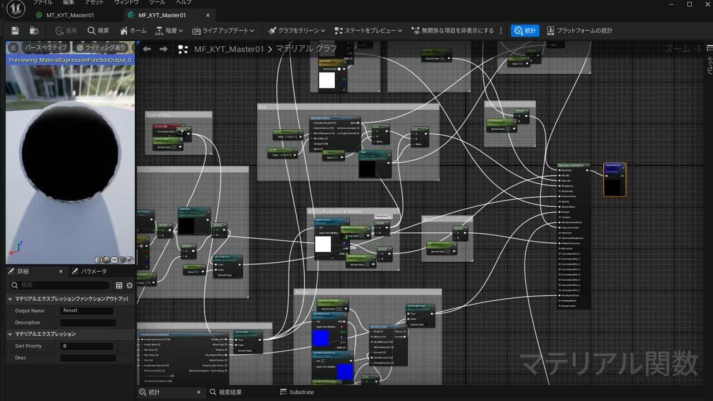Click グラフをクリーン button

pos(296,31)
